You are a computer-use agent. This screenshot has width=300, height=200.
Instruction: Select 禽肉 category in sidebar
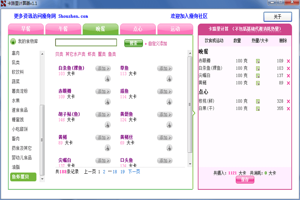[16, 53]
